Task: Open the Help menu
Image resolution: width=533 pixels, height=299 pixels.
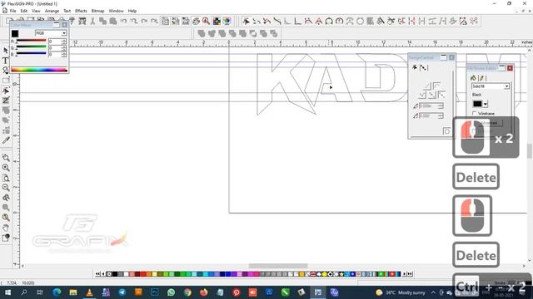Action: click(132, 11)
